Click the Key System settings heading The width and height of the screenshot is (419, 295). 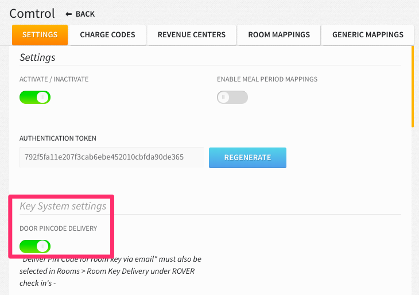[63, 206]
